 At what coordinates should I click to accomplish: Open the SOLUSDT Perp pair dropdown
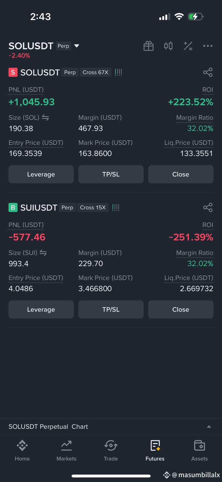point(77,46)
